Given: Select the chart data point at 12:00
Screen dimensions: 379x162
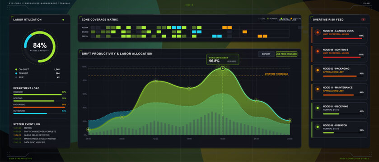Looking at the screenshot, I should coord(155,81).
